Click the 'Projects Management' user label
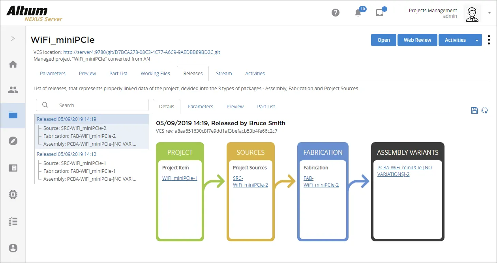 (433, 11)
